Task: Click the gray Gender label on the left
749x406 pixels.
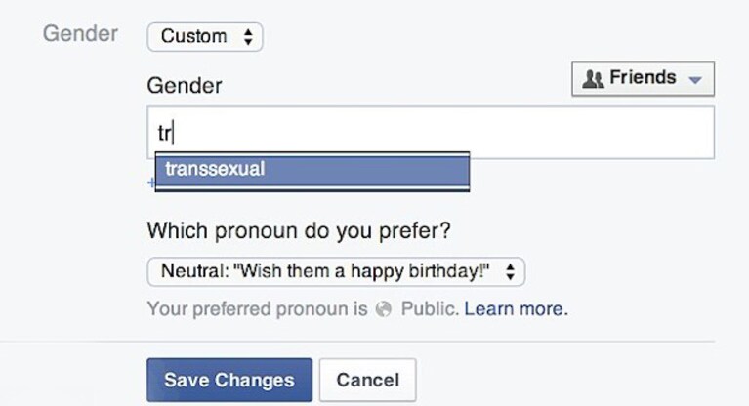Action: click(x=80, y=34)
